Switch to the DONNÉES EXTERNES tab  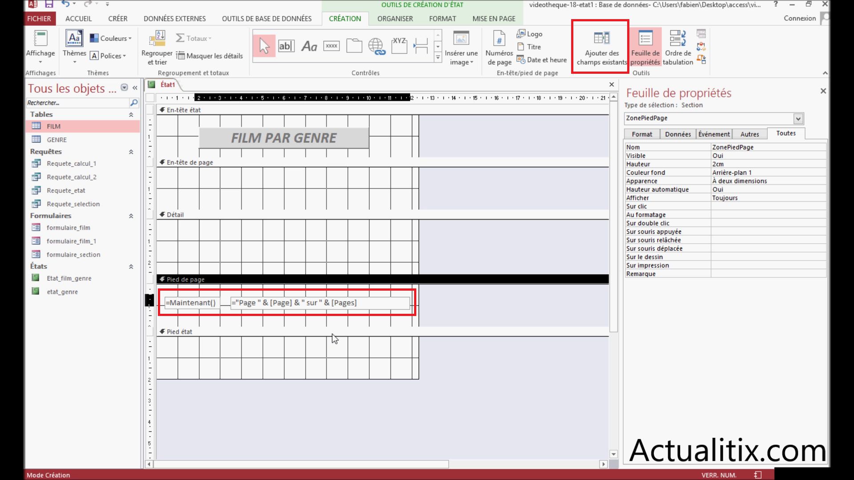(x=175, y=19)
